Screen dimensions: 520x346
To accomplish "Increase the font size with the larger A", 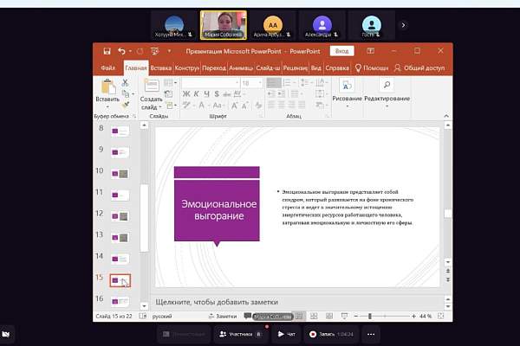I will point(234,106).
